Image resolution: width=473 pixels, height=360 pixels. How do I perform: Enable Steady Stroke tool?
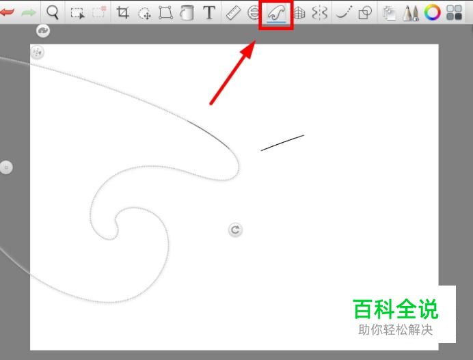pos(344,13)
